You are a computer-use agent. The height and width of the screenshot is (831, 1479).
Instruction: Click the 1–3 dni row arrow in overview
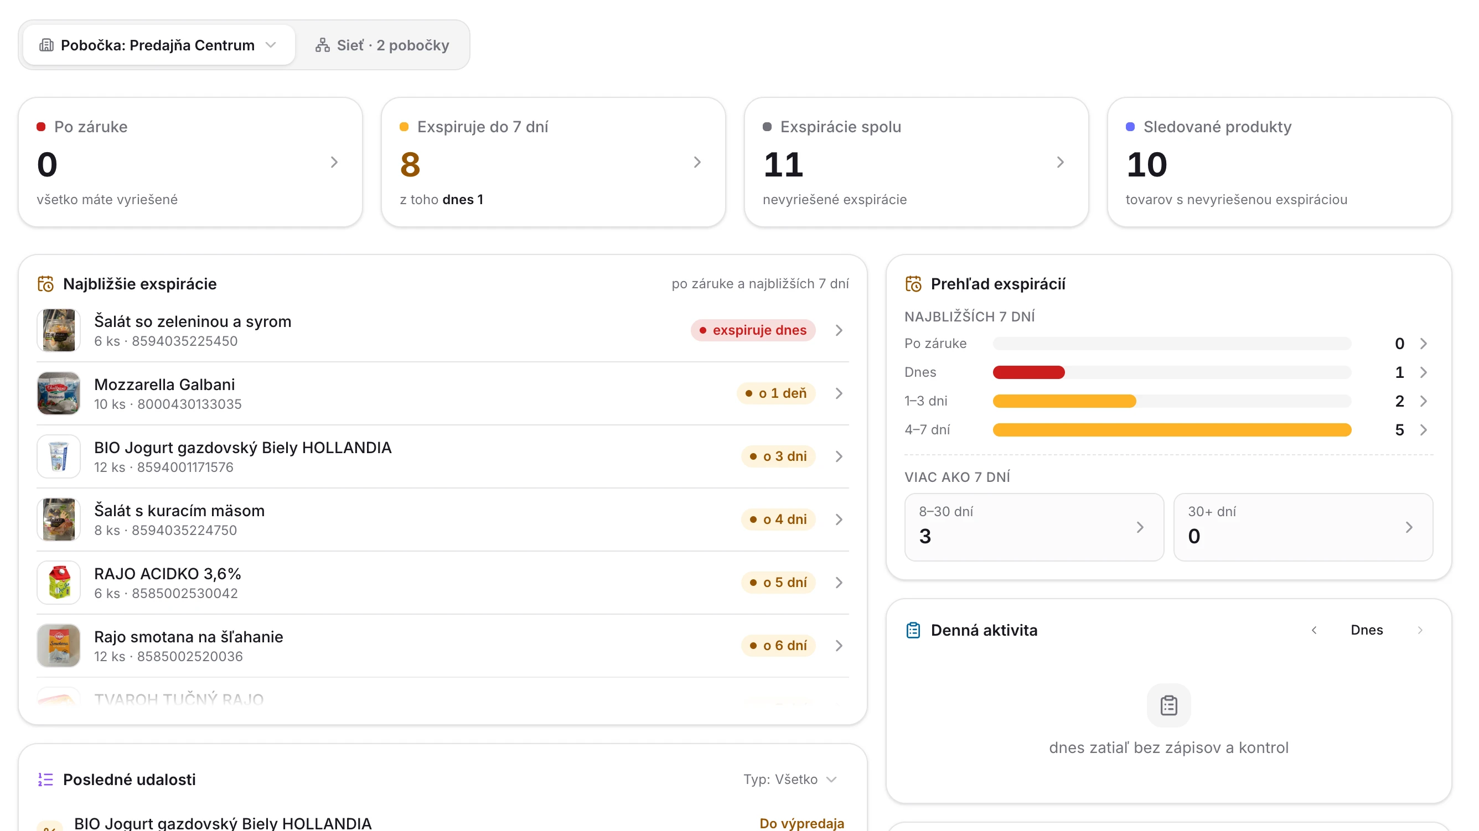1423,401
